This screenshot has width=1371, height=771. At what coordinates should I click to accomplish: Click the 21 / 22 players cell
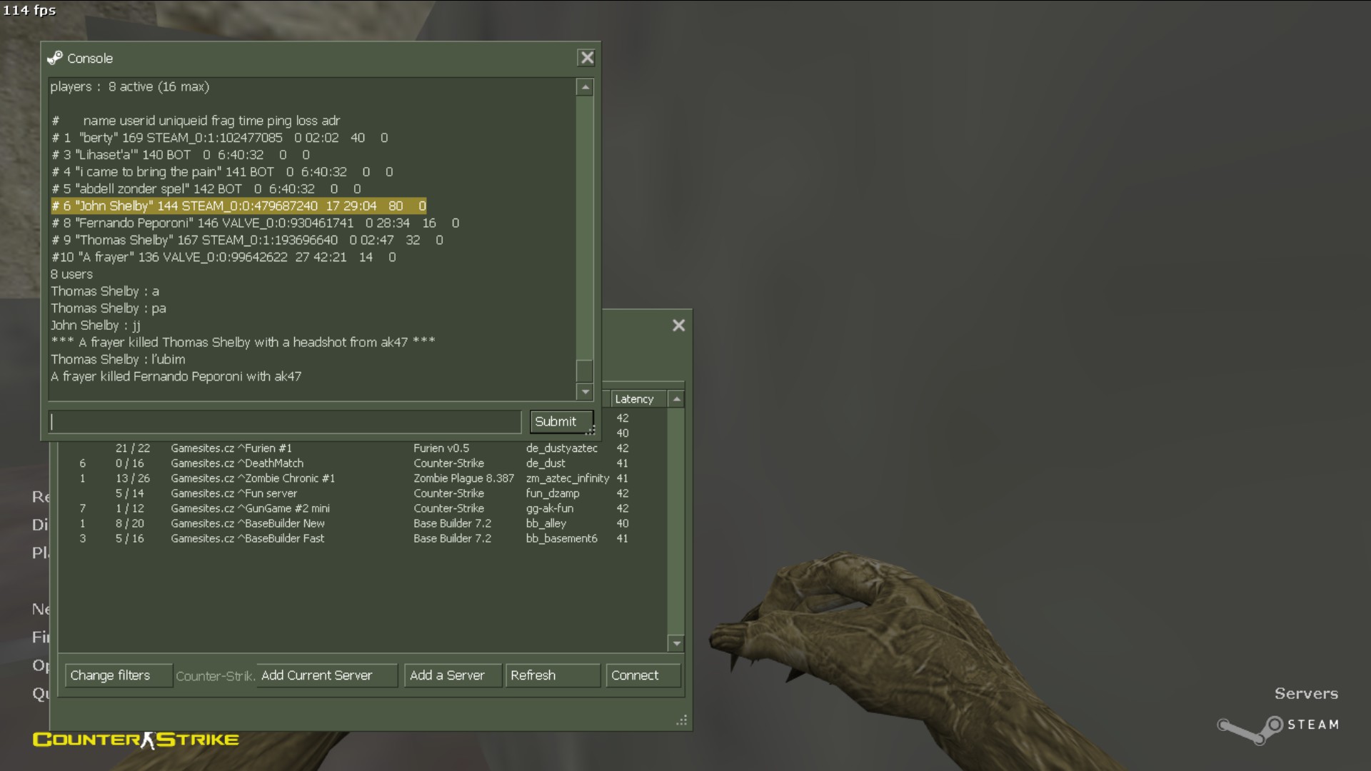(133, 448)
